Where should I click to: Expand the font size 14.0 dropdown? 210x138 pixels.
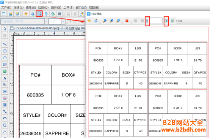pos(63,22)
